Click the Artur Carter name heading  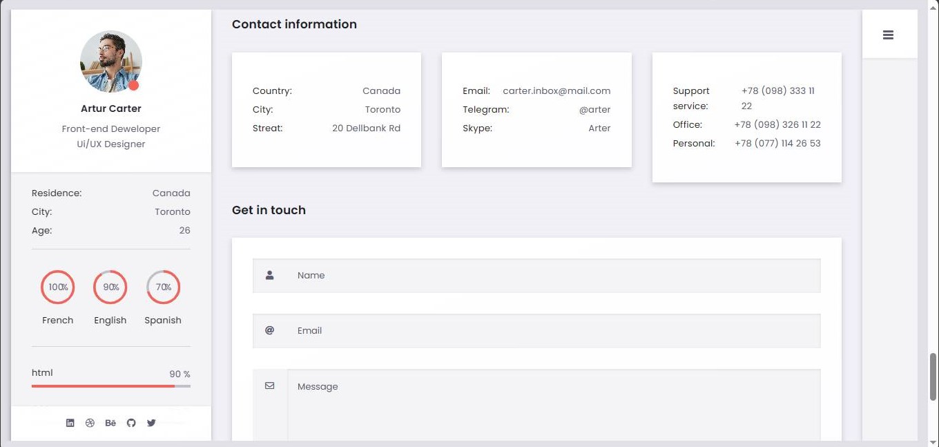[111, 108]
